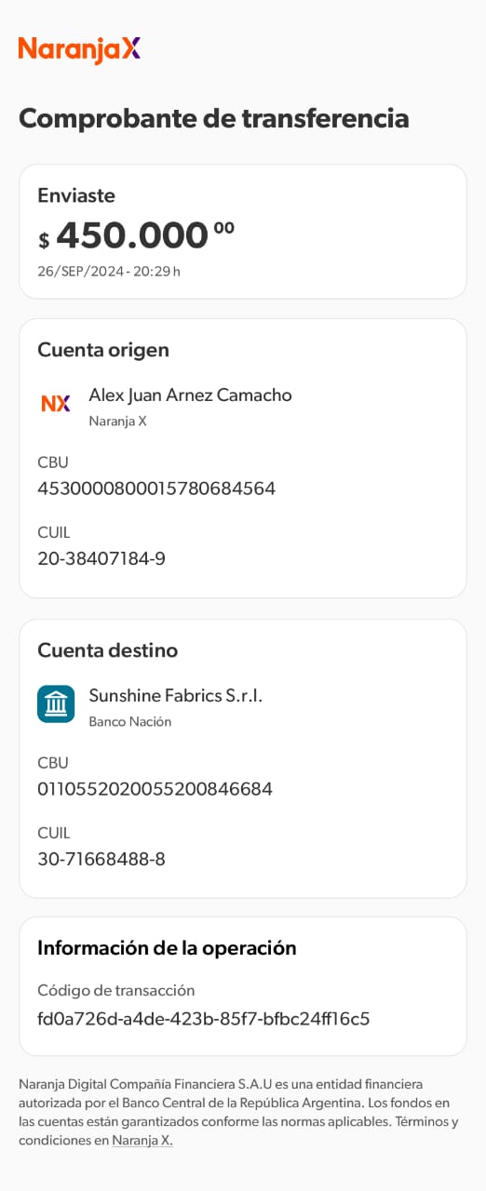
Task: Click the destination CUIL 30-71668488-8
Action: coord(101,860)
